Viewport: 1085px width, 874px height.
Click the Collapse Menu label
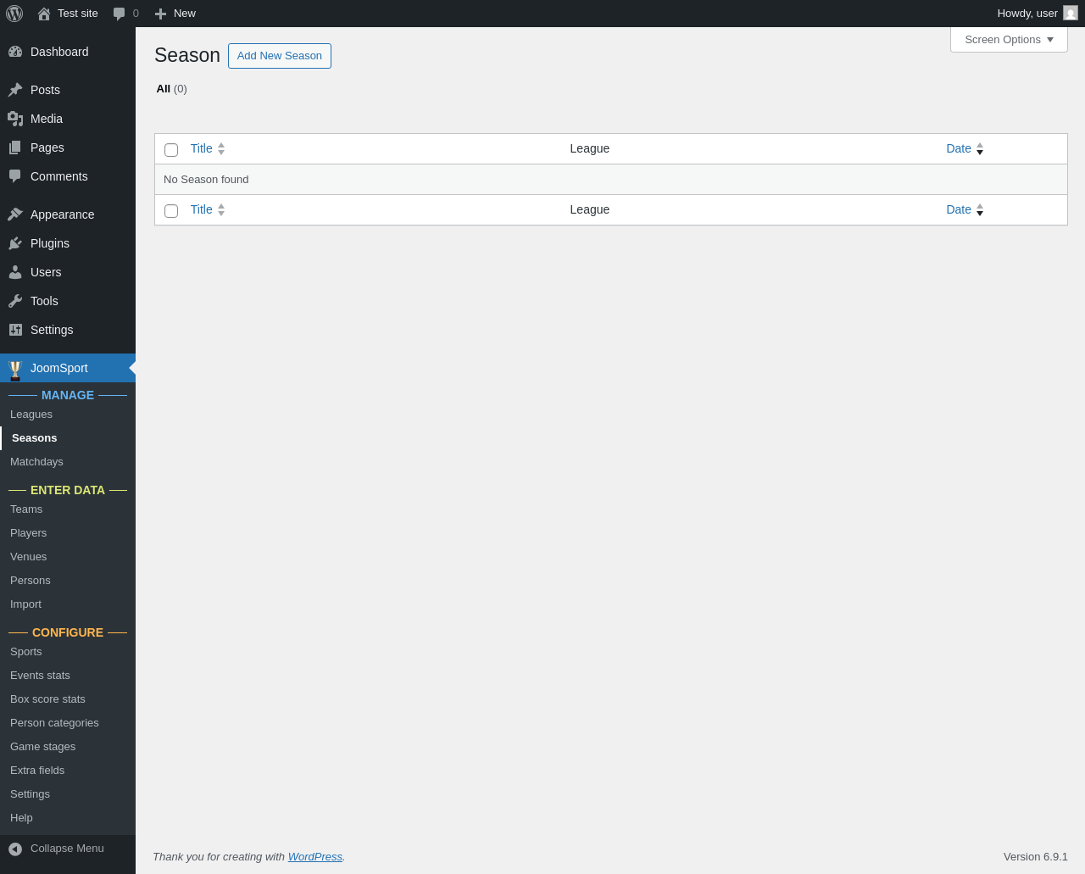67,849
